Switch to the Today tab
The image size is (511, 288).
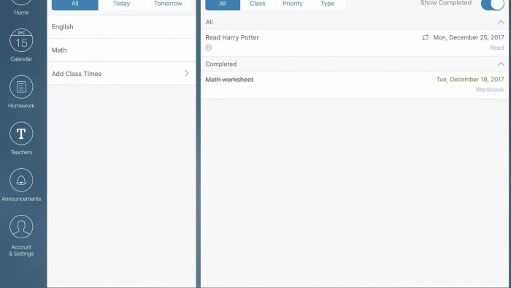[122, 4]
